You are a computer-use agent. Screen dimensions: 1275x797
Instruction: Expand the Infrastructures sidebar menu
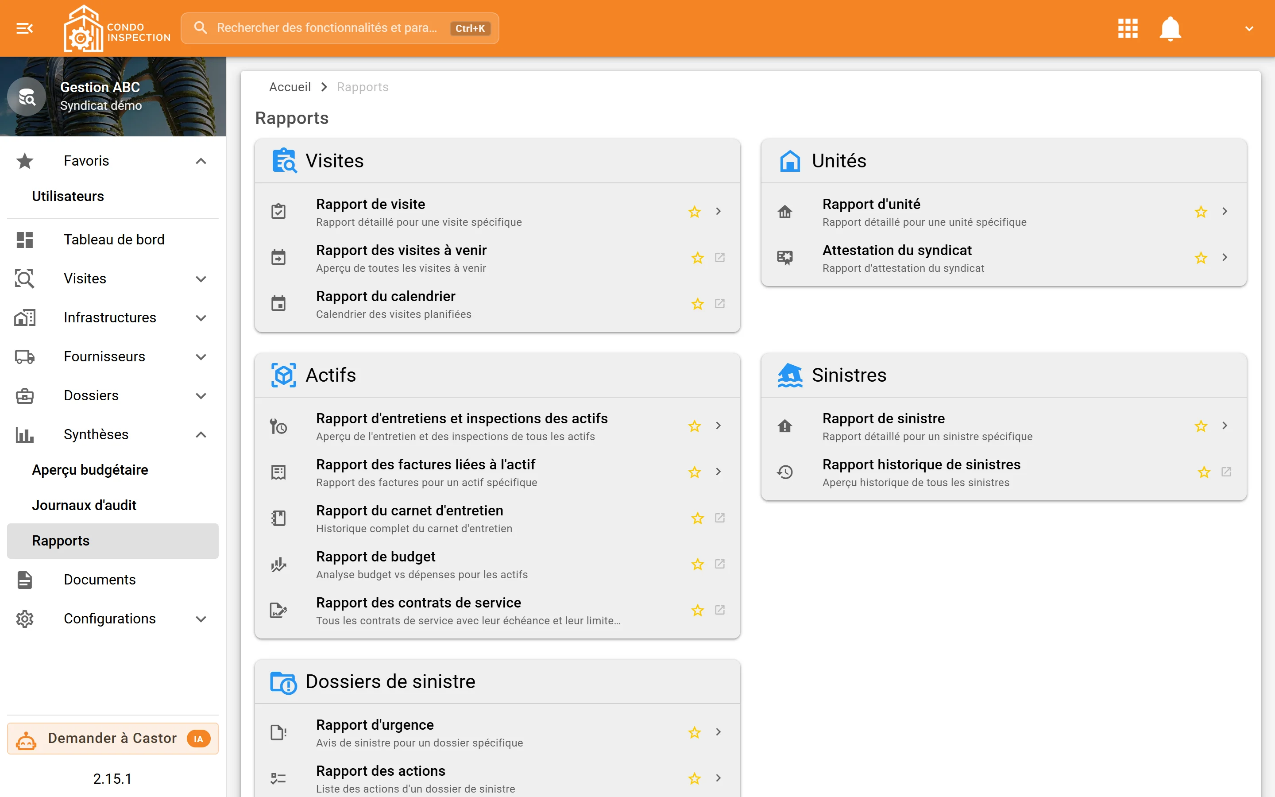[201, 318]
